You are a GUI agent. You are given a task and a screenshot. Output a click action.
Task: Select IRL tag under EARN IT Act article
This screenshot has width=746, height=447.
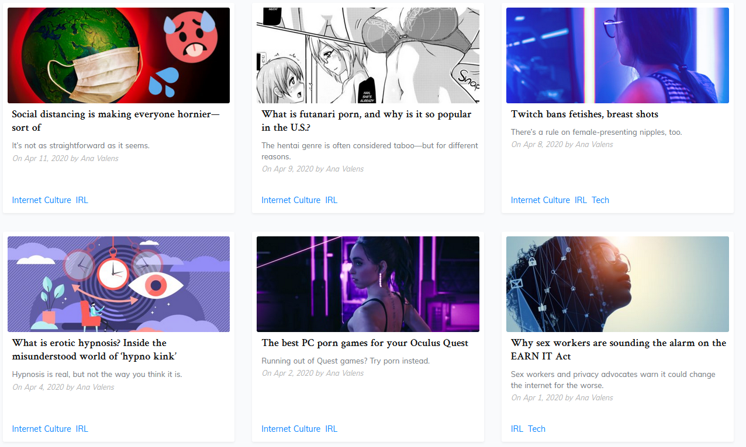(x=517, y=429)
